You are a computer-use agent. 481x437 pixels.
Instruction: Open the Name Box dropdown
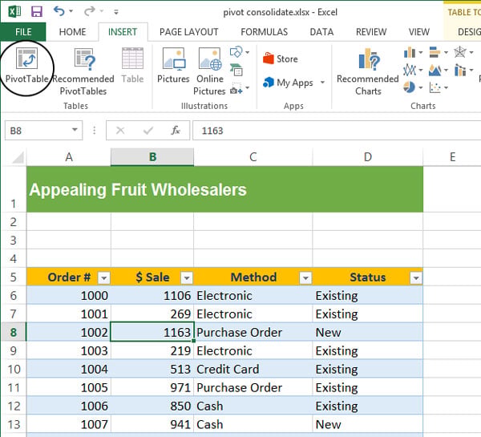click(75, 130)
